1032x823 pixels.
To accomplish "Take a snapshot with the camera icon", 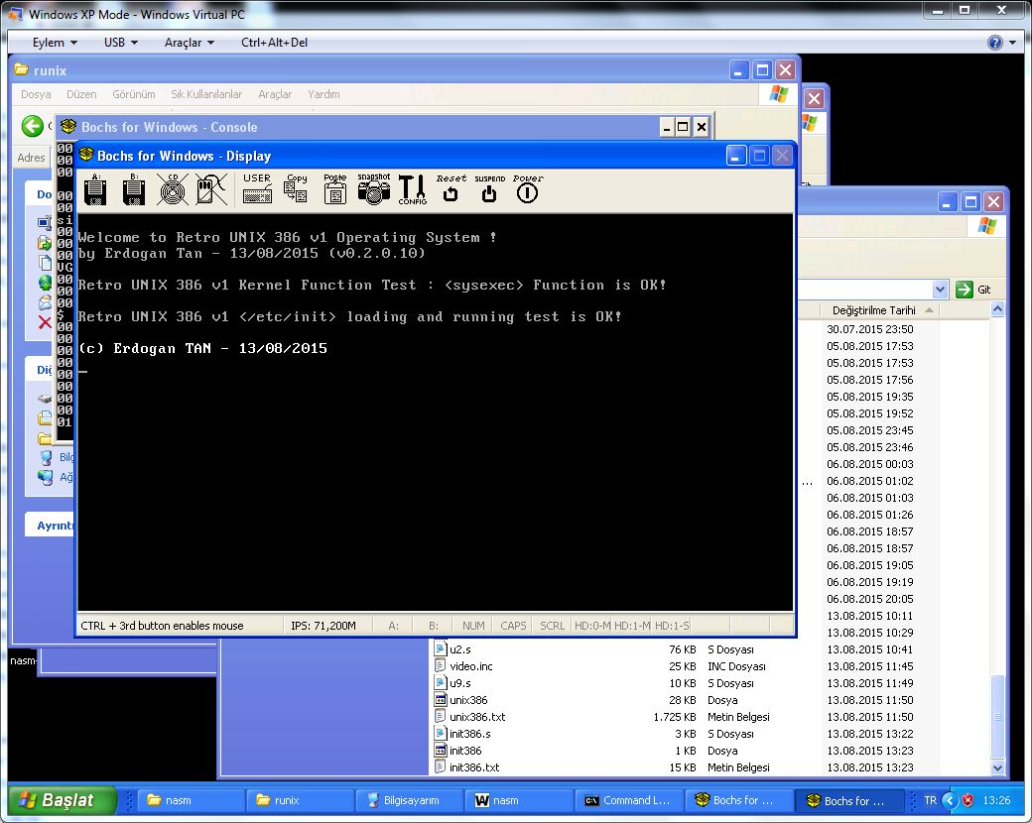I will tap(374, 189).
